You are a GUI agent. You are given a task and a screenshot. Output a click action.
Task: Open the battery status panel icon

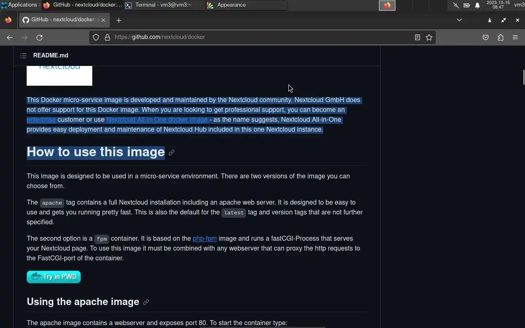(467, 5)
